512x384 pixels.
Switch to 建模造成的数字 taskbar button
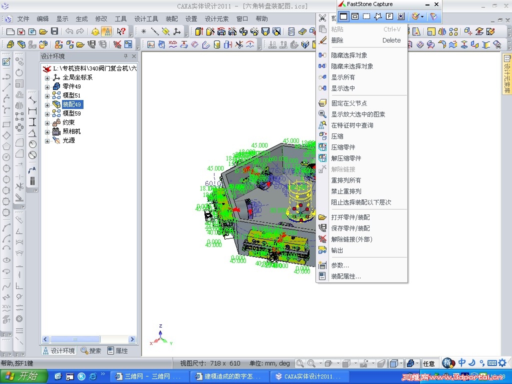pyautogui.click(x=229, y=376)
